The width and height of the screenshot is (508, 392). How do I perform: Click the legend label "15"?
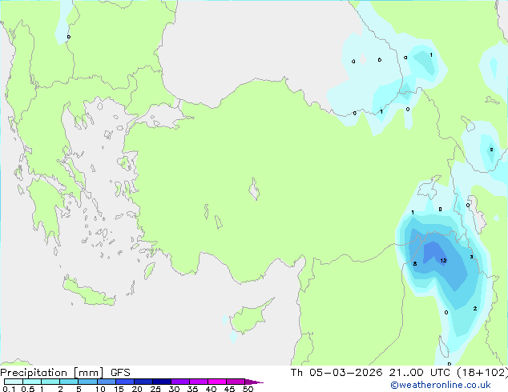(119, 389)
